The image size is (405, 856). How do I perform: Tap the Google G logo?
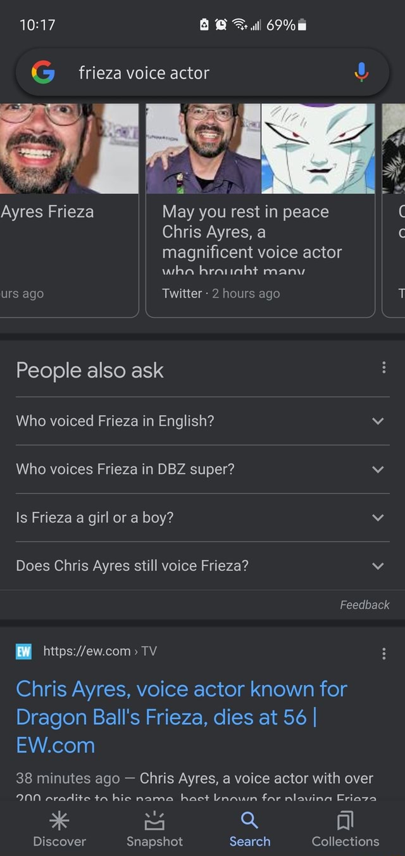(x=42, y=72)
